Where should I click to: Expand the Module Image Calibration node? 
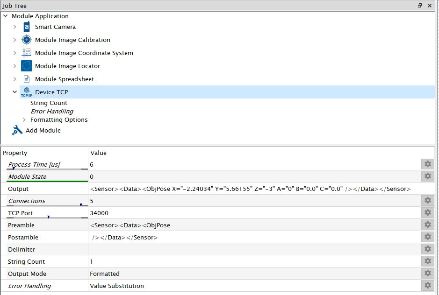tap(15, 40)
